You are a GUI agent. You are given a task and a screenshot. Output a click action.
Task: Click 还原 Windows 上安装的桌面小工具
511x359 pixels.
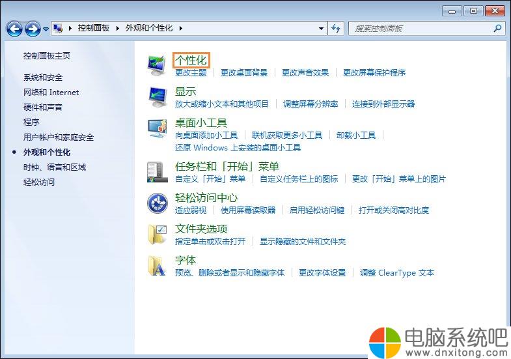[238, 147]
